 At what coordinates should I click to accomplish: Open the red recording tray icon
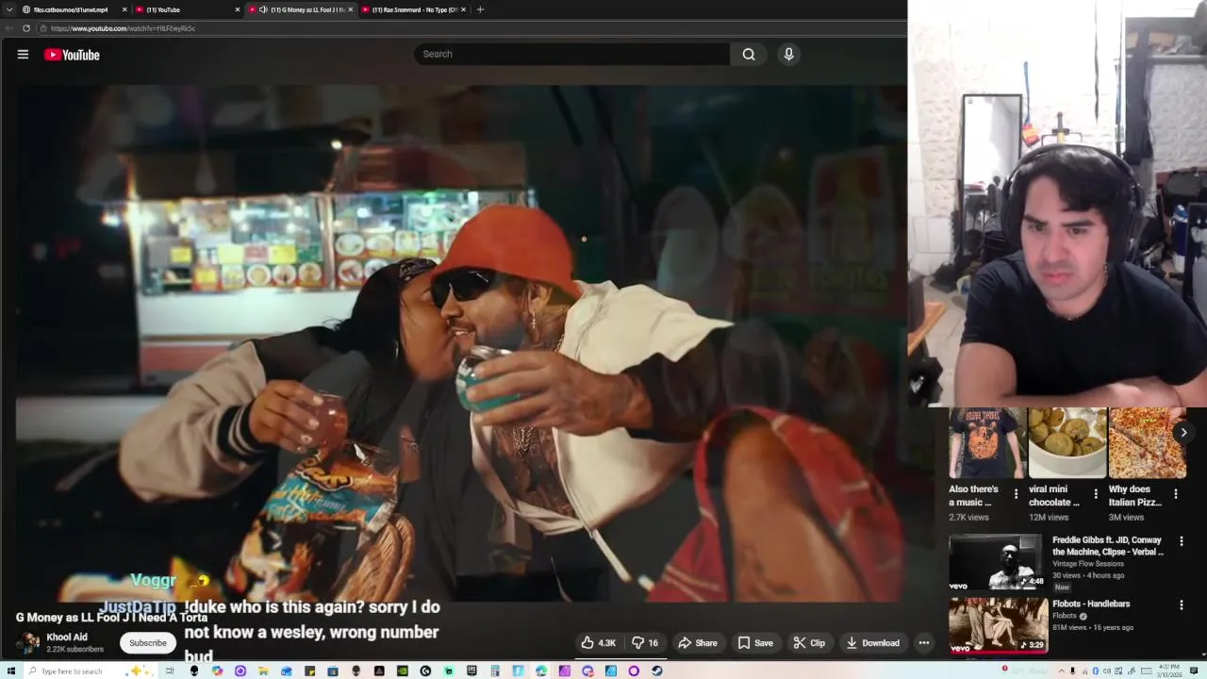coord(1005,668)
